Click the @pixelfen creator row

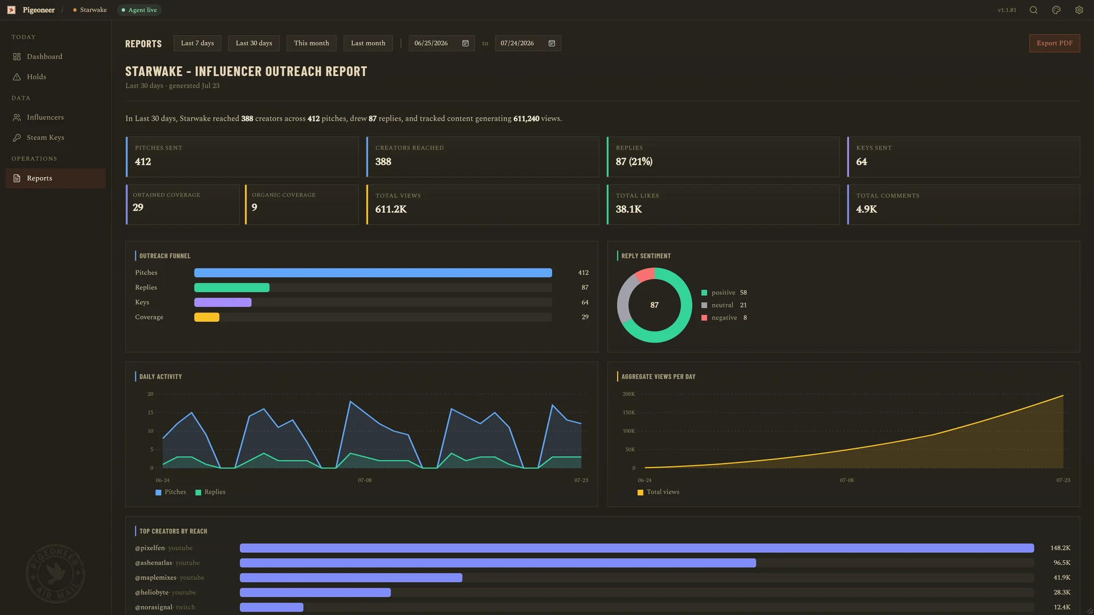(602, 548)
